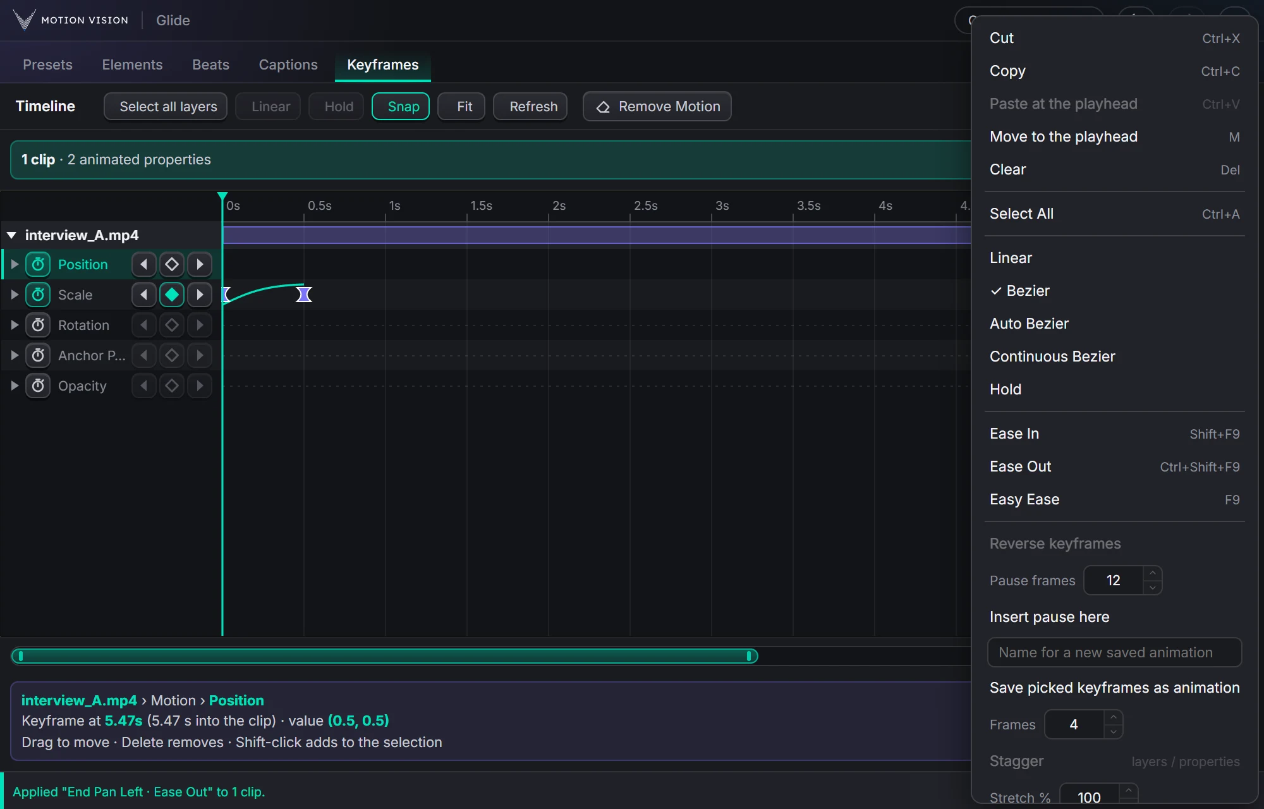The height and width of the screenshot is (809, 1264).
Task: Increase the Pause frames value
Action: tap(1153, 573)
